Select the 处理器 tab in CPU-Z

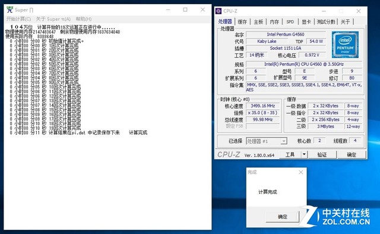[225, 21]
